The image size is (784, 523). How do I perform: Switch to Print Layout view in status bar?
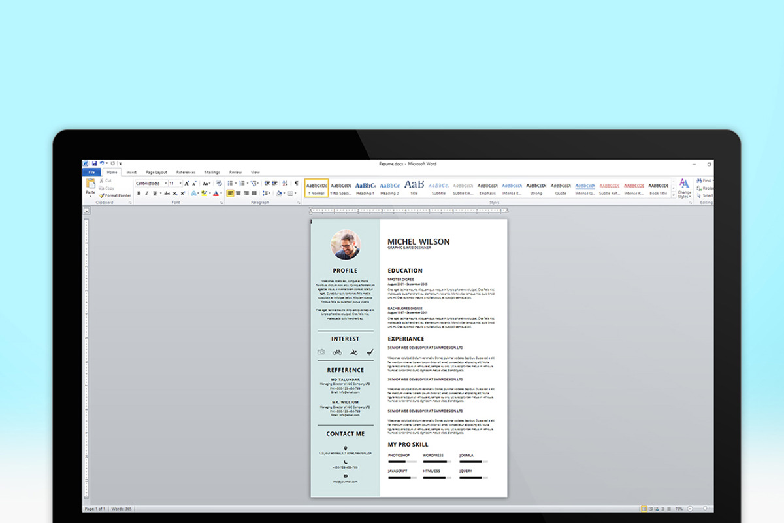[x=644, y=509]
